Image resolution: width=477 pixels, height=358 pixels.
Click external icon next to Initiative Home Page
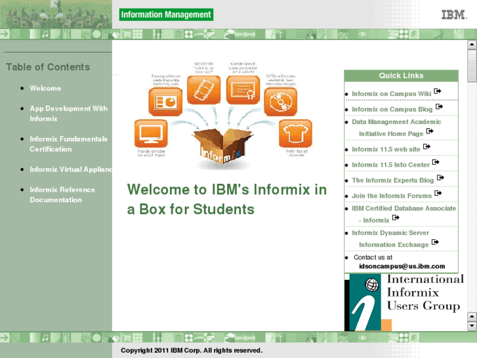[430, 131]
